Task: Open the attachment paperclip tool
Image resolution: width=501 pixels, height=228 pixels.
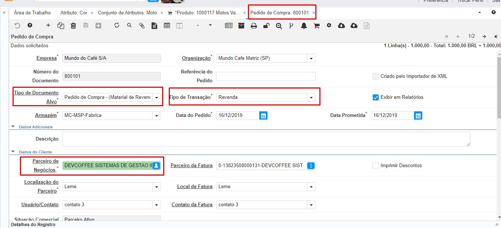Action: tap(142, 25)
